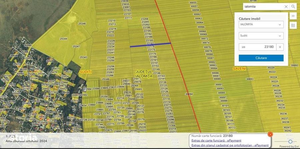The width and height of the screenshot is (300, 149).
Task: Select parcel label 25347
Action: click(x=76, y=46)
